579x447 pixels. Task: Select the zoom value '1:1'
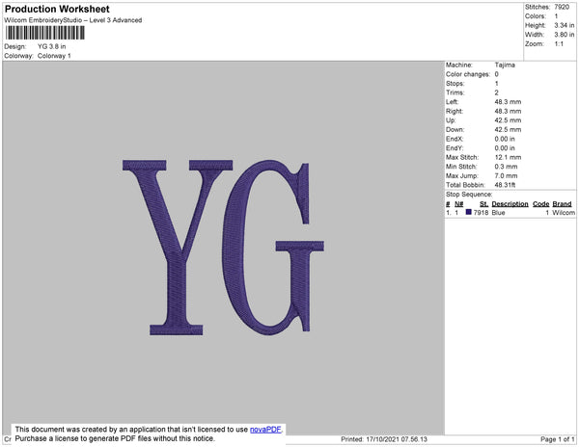coord(559,44)
